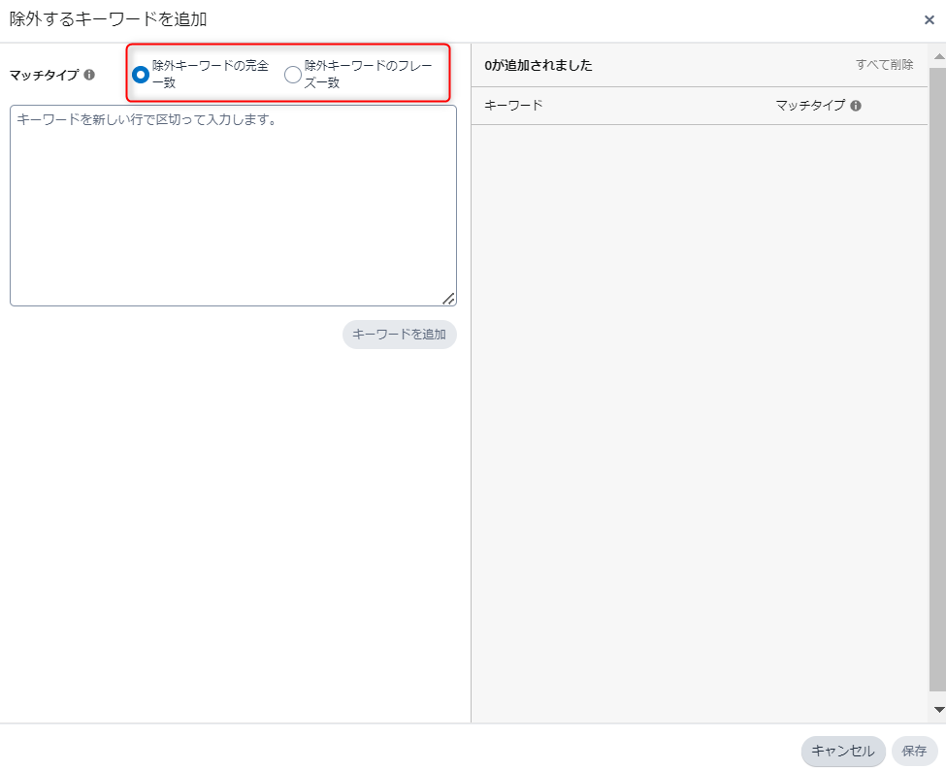Click the info icon beside the left マッチタイプ label

click(x=89, y=75)
